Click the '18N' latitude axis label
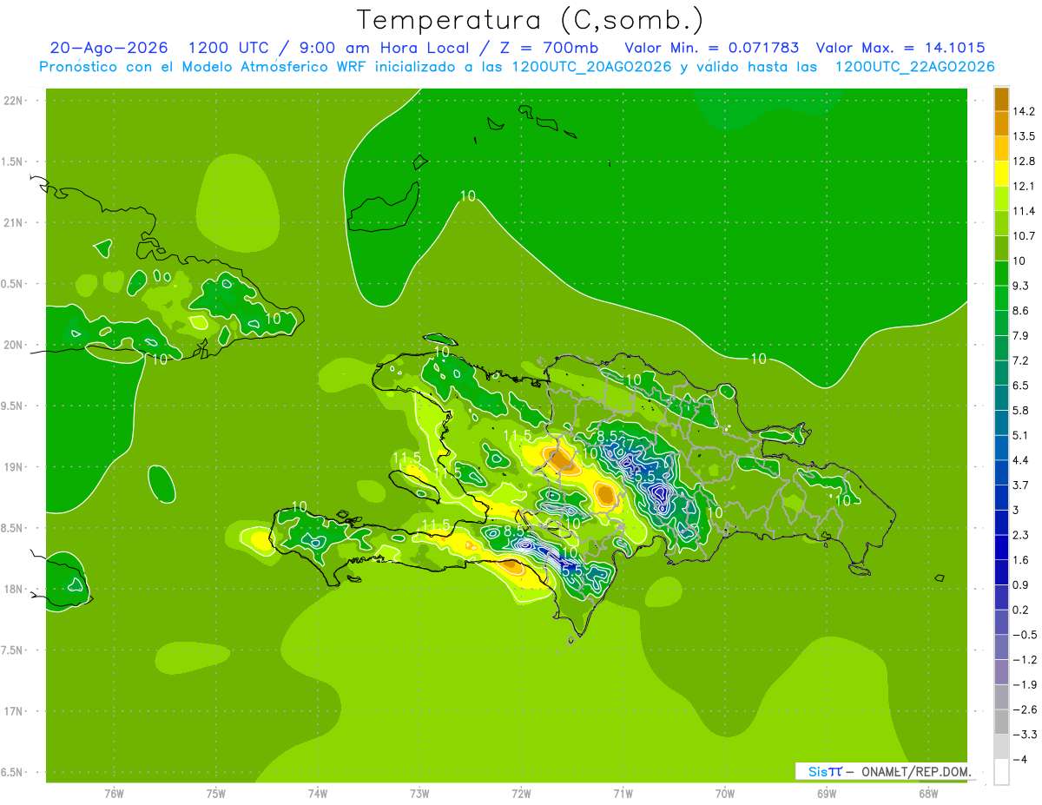The height and width of the screenshot is (805, 1042). (13, 589)
